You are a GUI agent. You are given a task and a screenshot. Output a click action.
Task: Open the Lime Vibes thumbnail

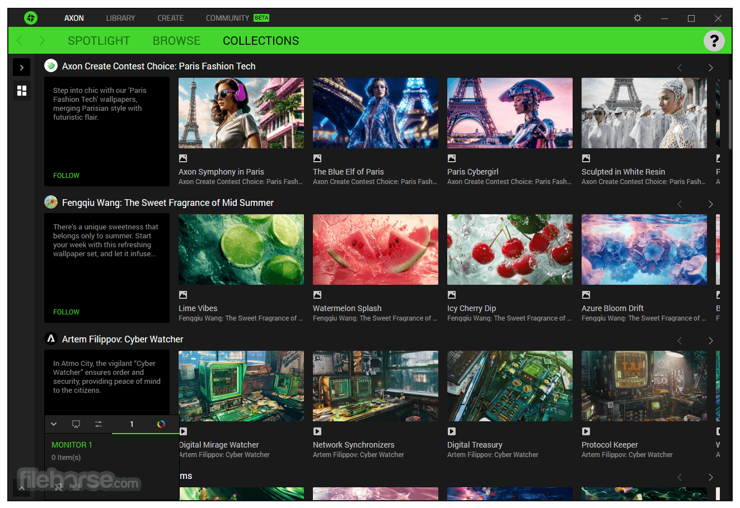coord(241,250)
